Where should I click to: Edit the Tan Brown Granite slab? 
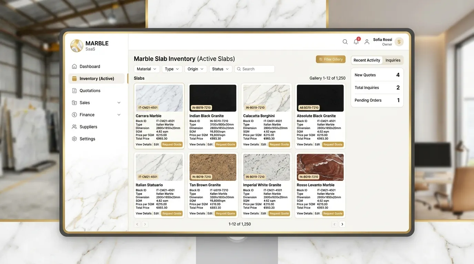[210, 213]
